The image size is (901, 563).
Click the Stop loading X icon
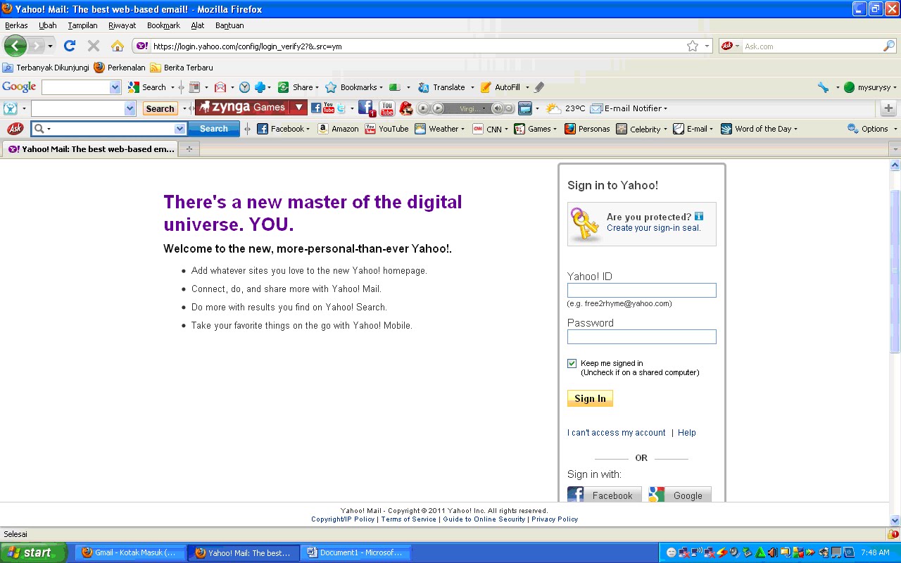coord(93,46)
